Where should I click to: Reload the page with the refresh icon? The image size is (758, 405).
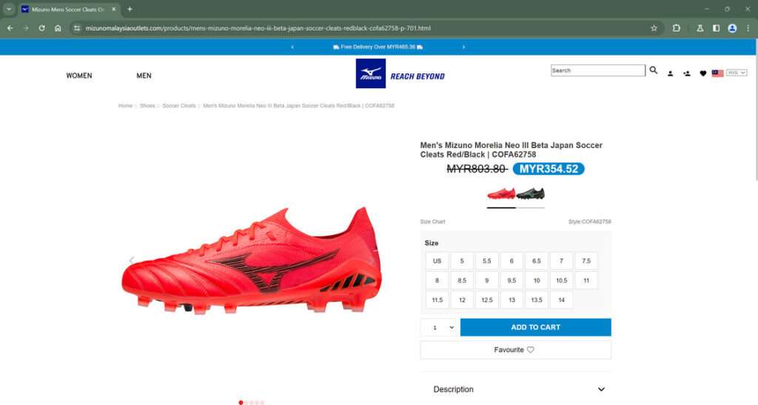click(x=41, y=28)
